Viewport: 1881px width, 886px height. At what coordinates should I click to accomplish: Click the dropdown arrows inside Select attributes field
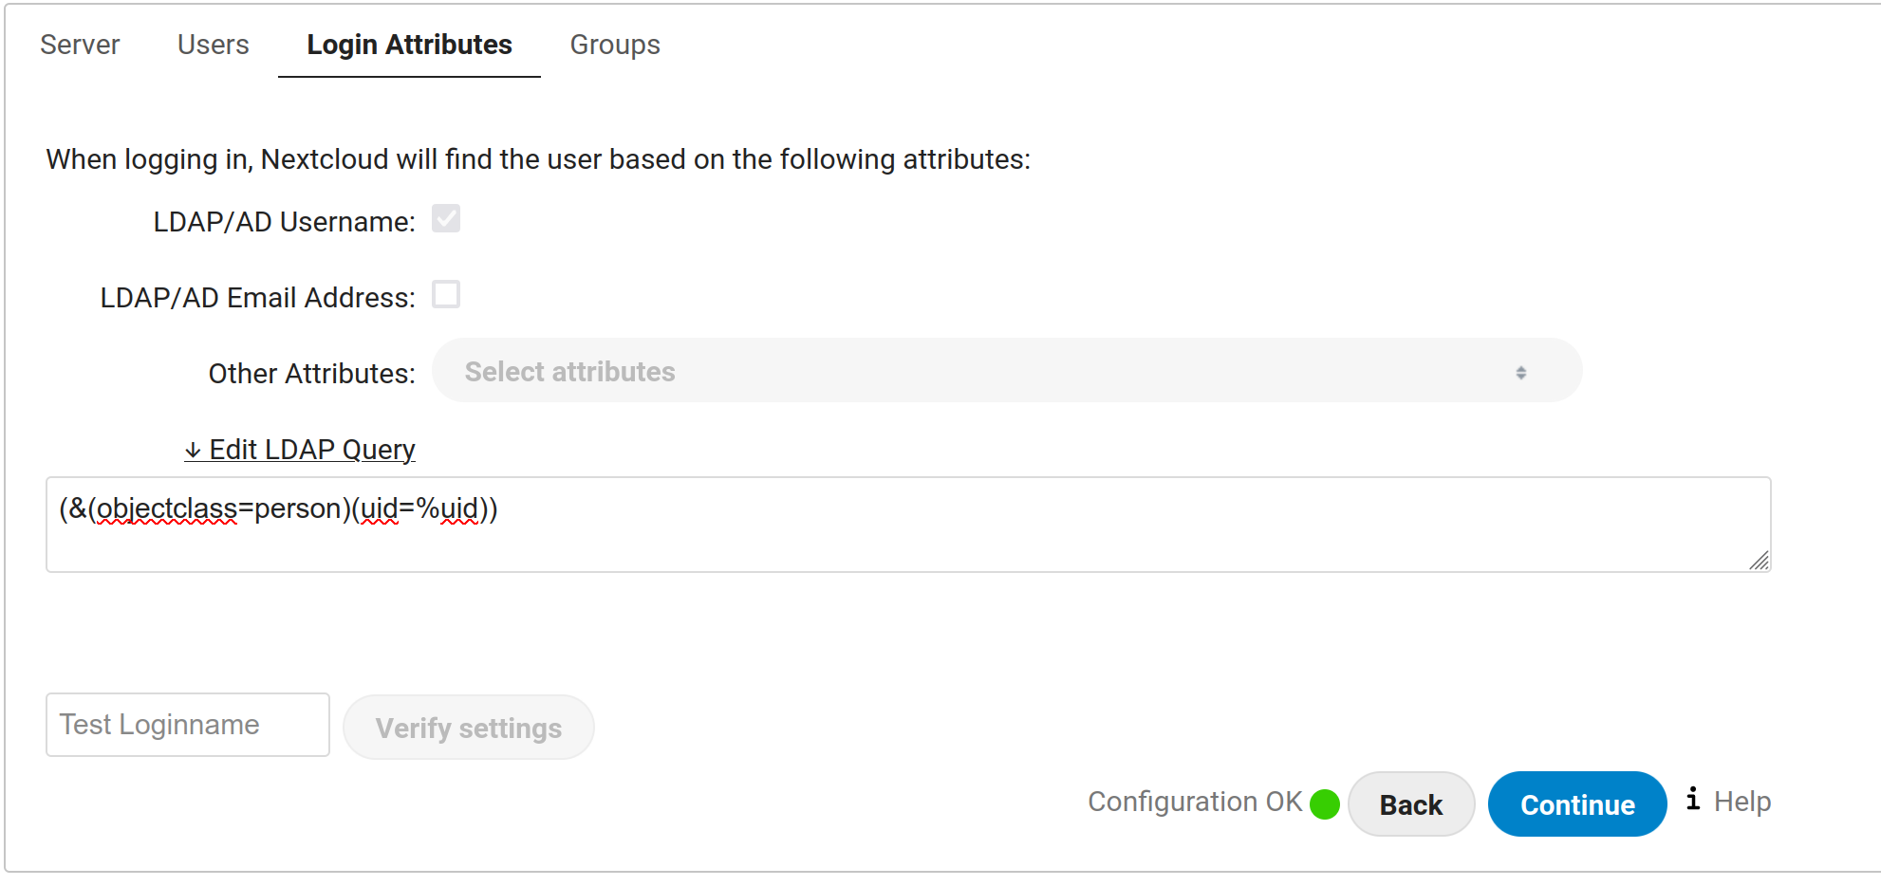click(1523, 372)
